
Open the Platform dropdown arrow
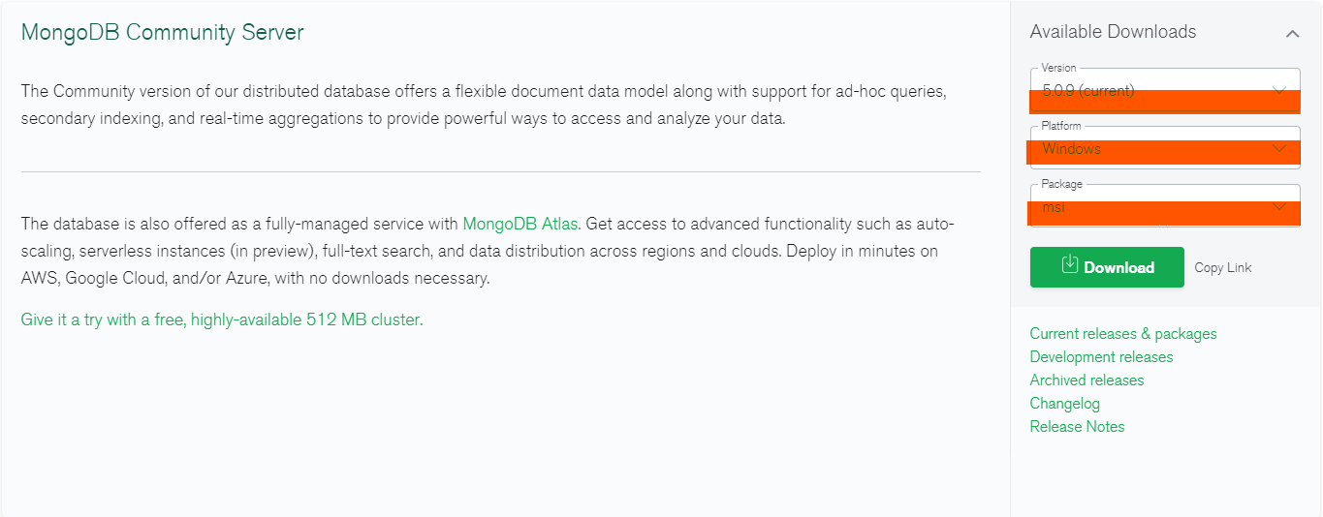click(1279, 149)
